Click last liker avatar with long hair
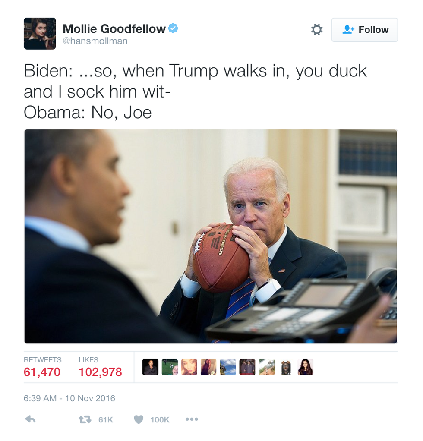 coord(306,367)
